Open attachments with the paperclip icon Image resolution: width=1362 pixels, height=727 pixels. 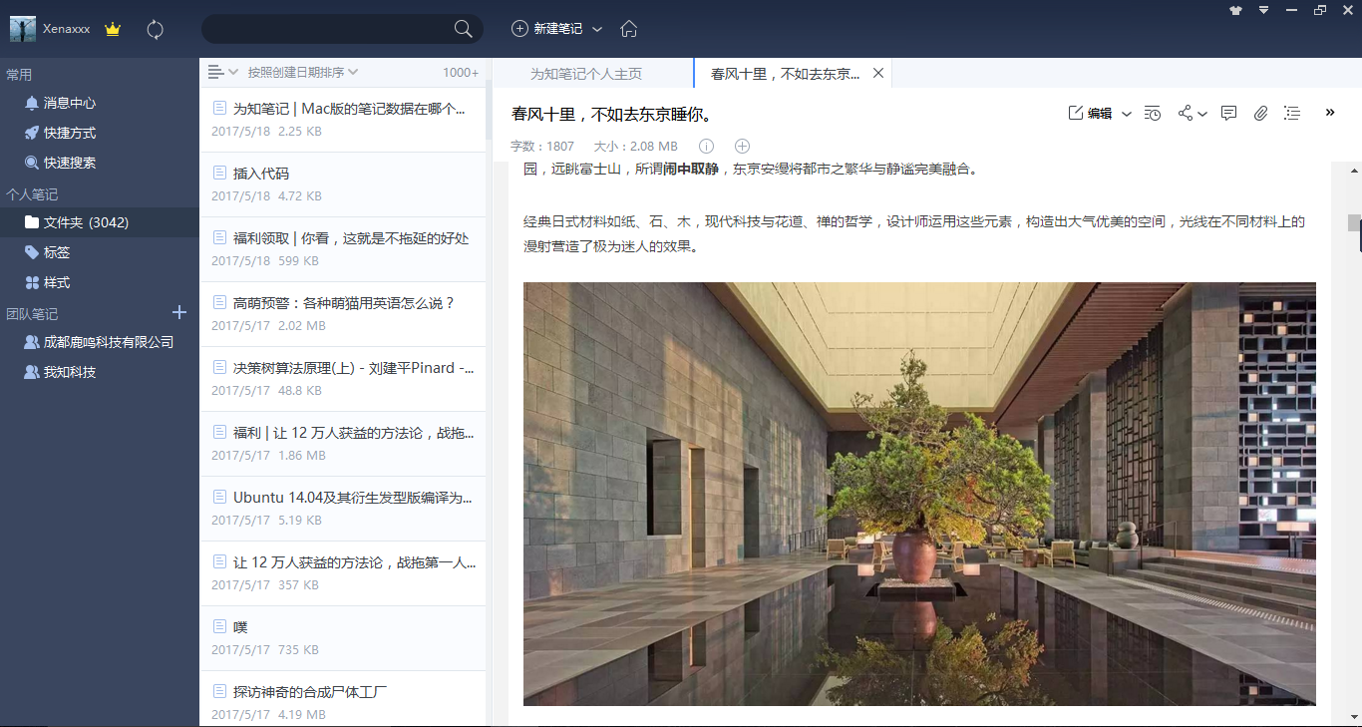[x=1260, y=114]
